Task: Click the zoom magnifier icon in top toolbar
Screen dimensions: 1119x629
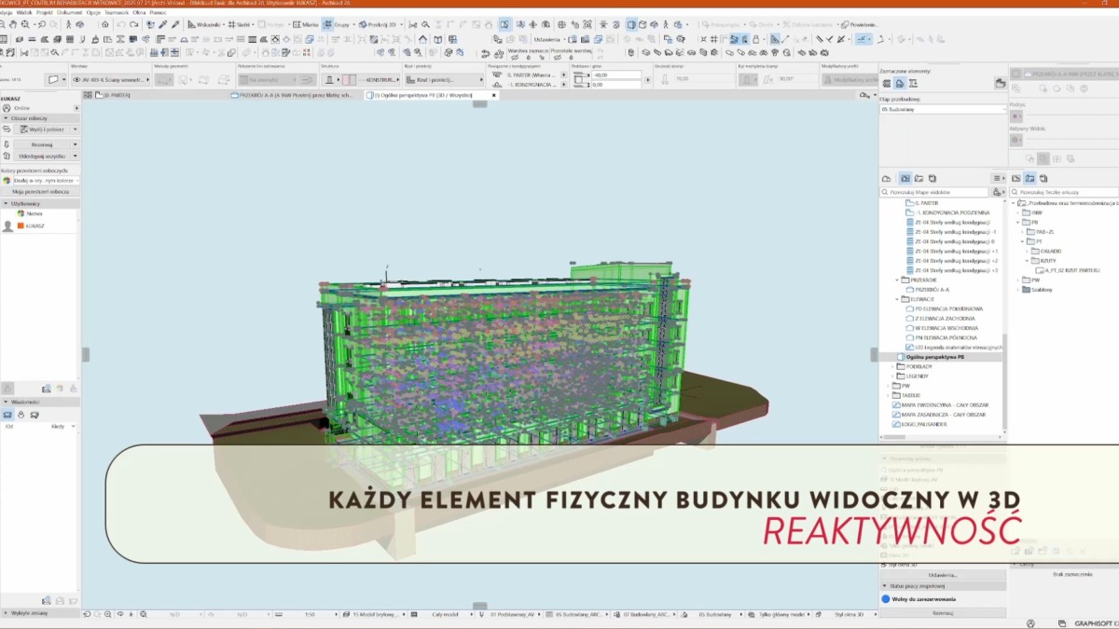Action: pos(25,23)
